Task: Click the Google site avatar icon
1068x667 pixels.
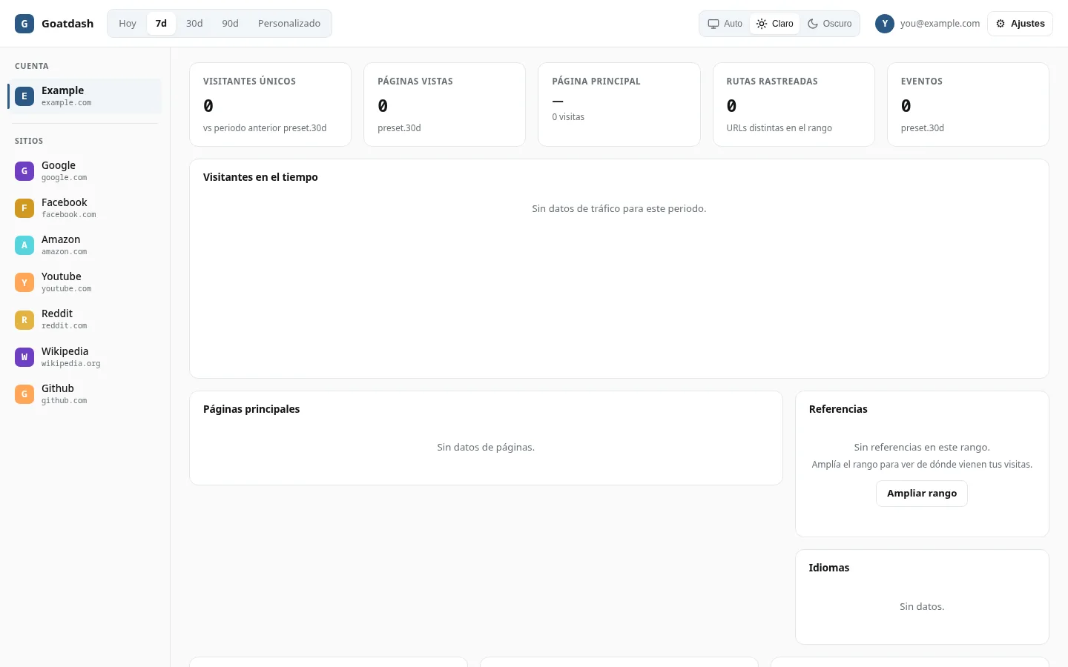Action: 24,171
